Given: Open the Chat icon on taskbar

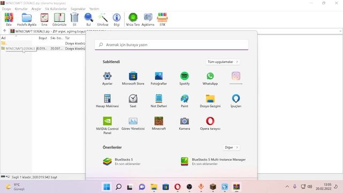Looking at the screenshot, I should click(142, 187).
